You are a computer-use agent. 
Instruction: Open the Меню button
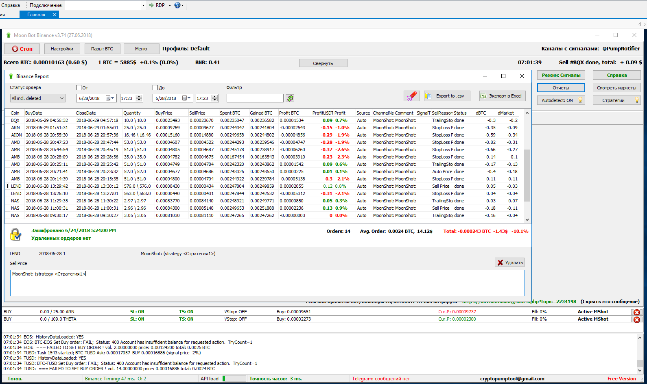[141, 49]
